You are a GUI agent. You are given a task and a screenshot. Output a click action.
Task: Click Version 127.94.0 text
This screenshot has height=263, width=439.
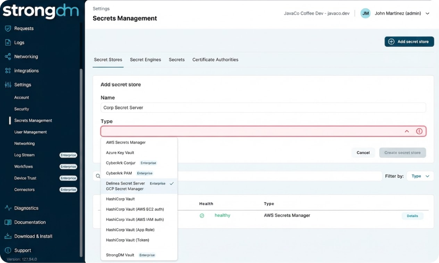(x=22, y=259)
